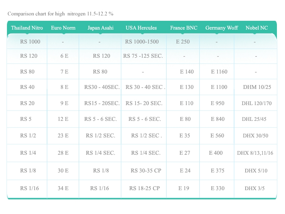Screen dimensions: 285x214
Task: Select the '30 E' cell
Action: pos(63,171)
